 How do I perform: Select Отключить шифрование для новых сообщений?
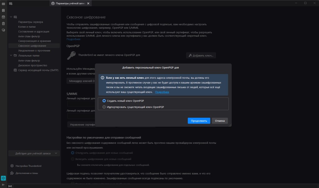(73, 153)
